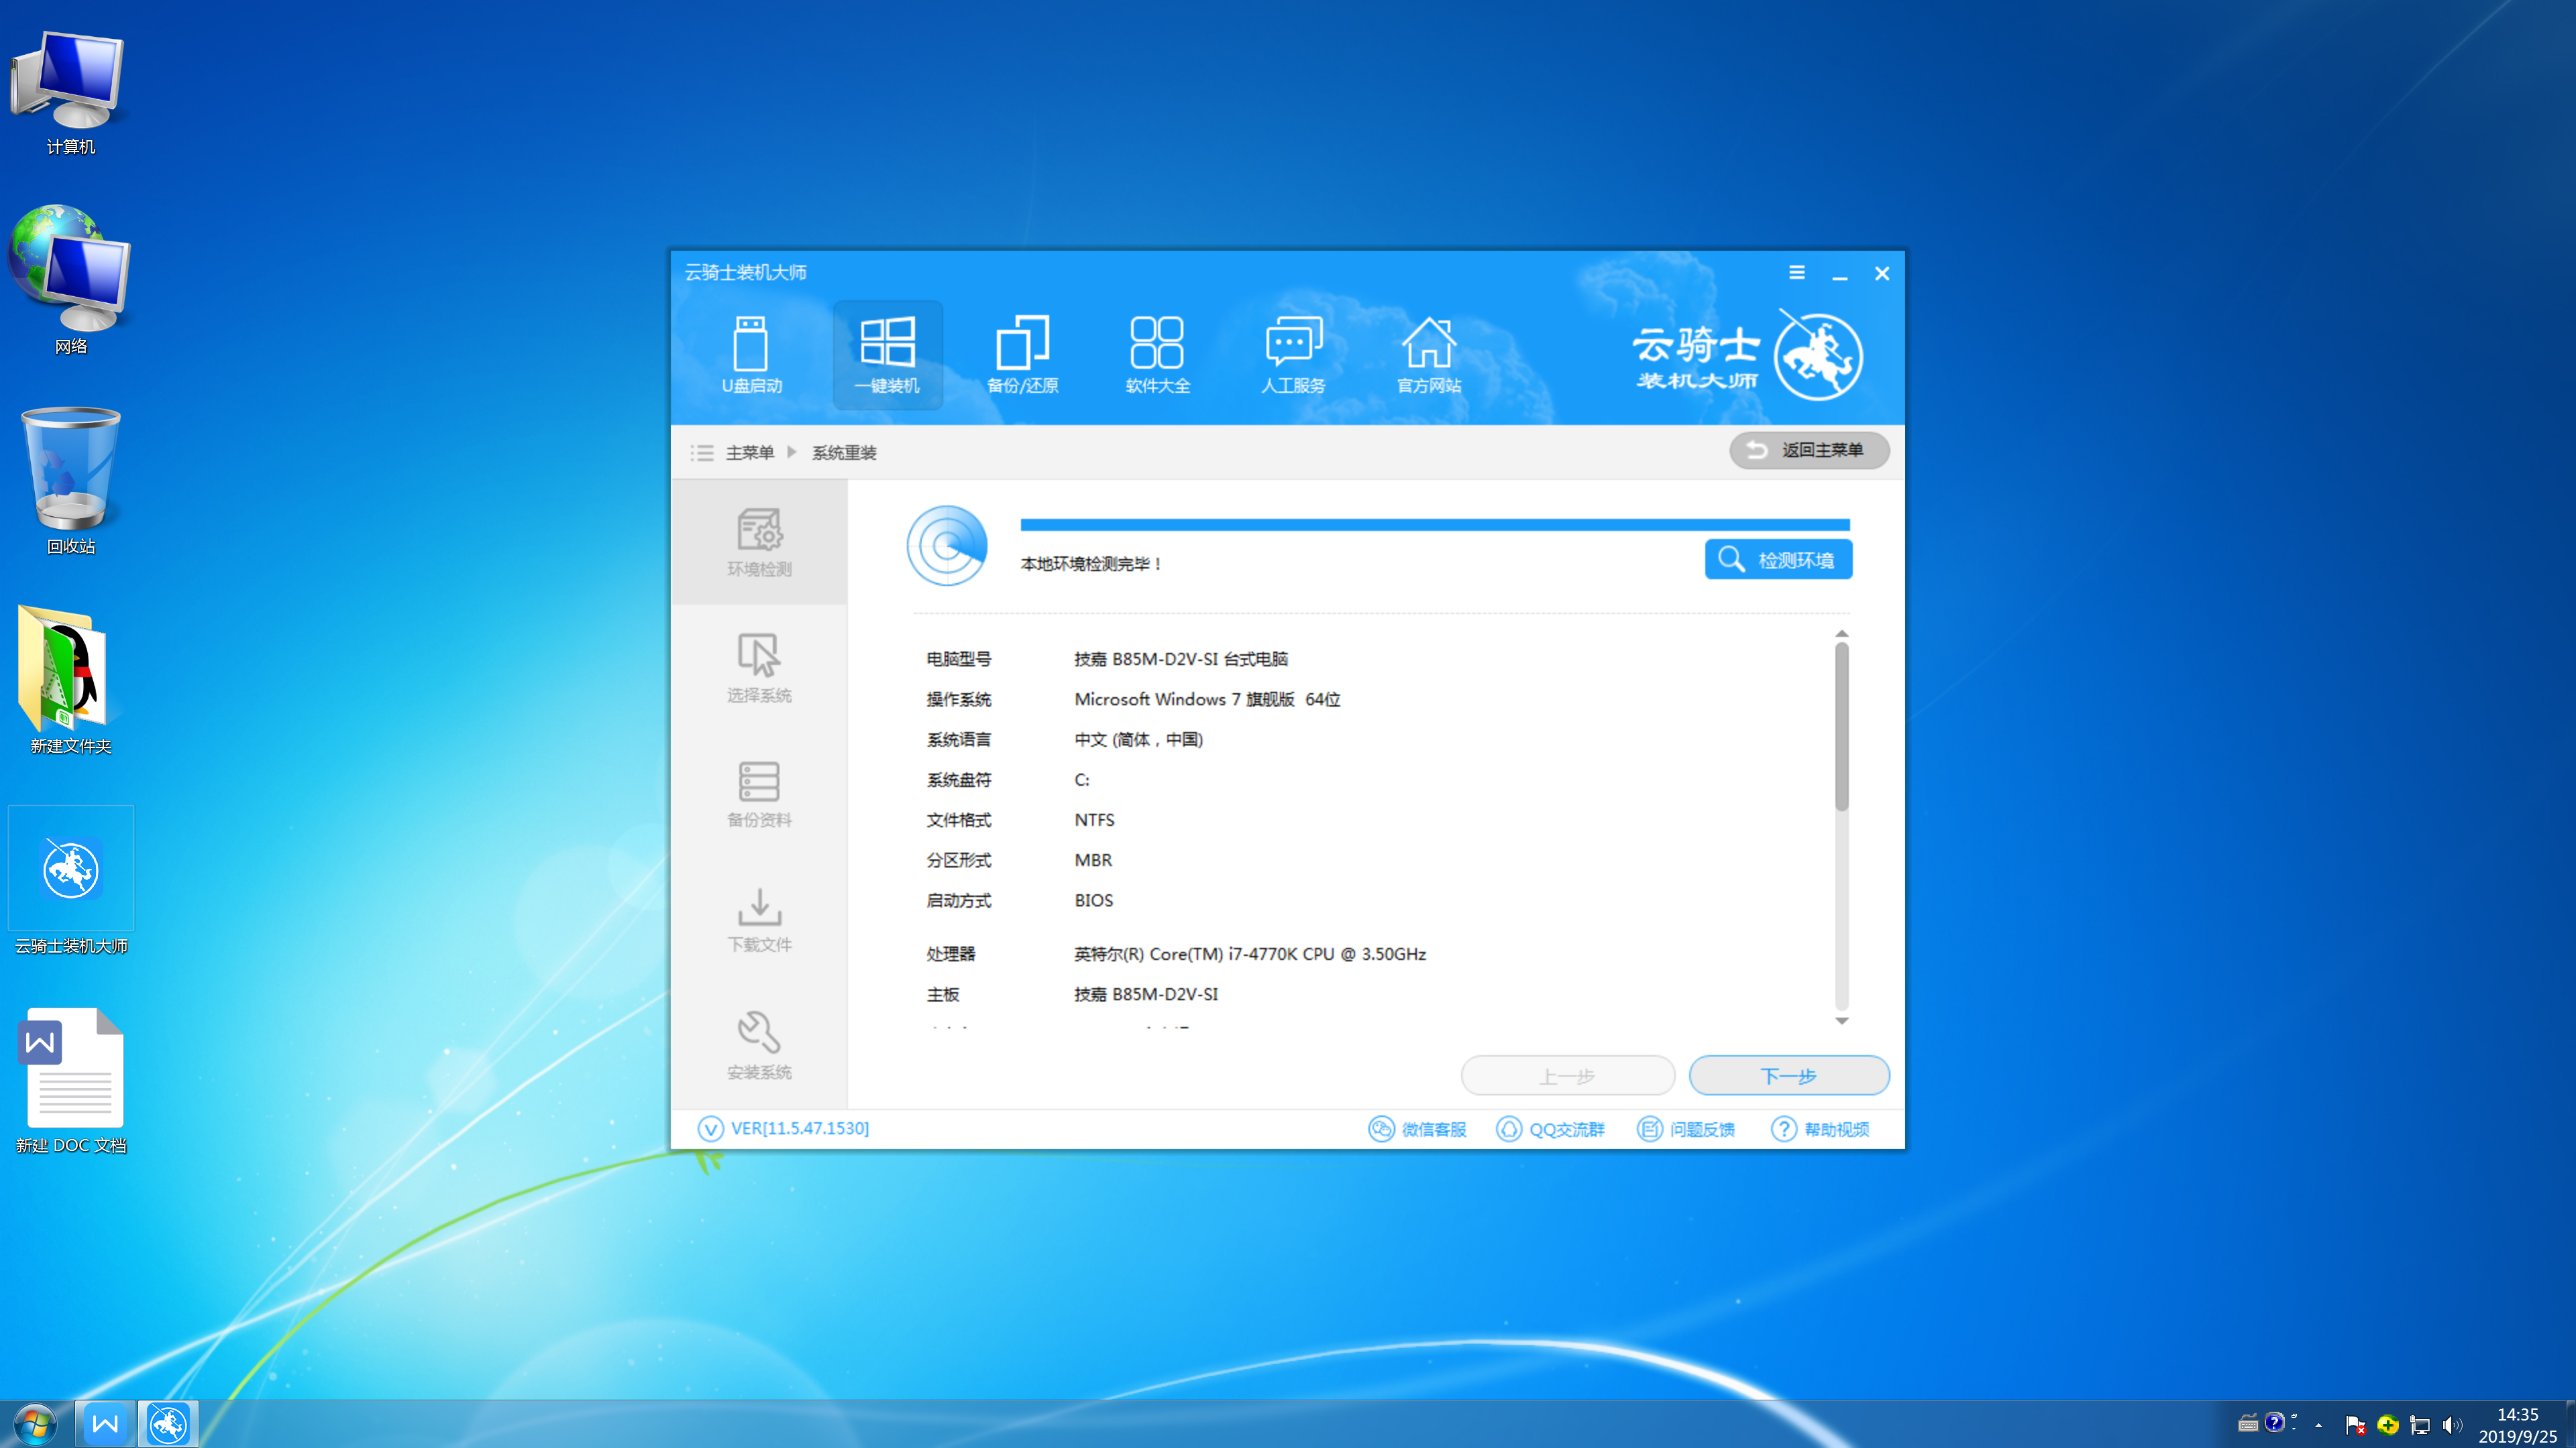Click 返回主菜单 button
The width and height of the screenshot is (2576, 1448).
tap(1809, 450)
